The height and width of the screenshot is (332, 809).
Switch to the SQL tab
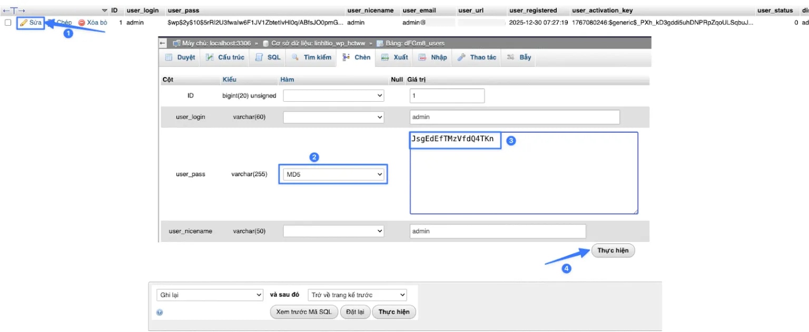(x=269, y=57)
